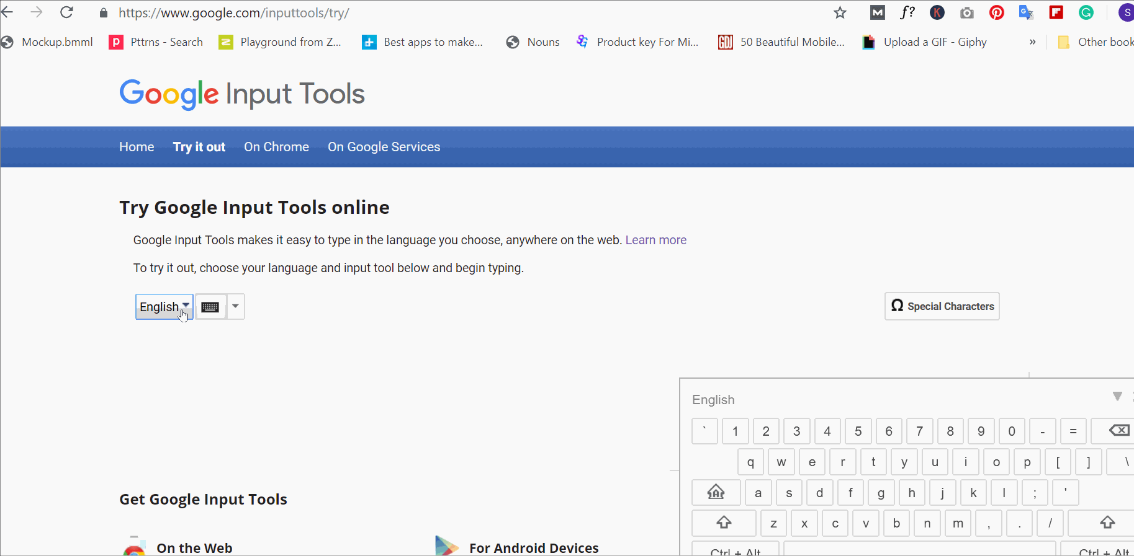This screenshot has height=556, width=1134.
Task: Tap the apostrophe key on virtual keyboard
Action: 1066,492
